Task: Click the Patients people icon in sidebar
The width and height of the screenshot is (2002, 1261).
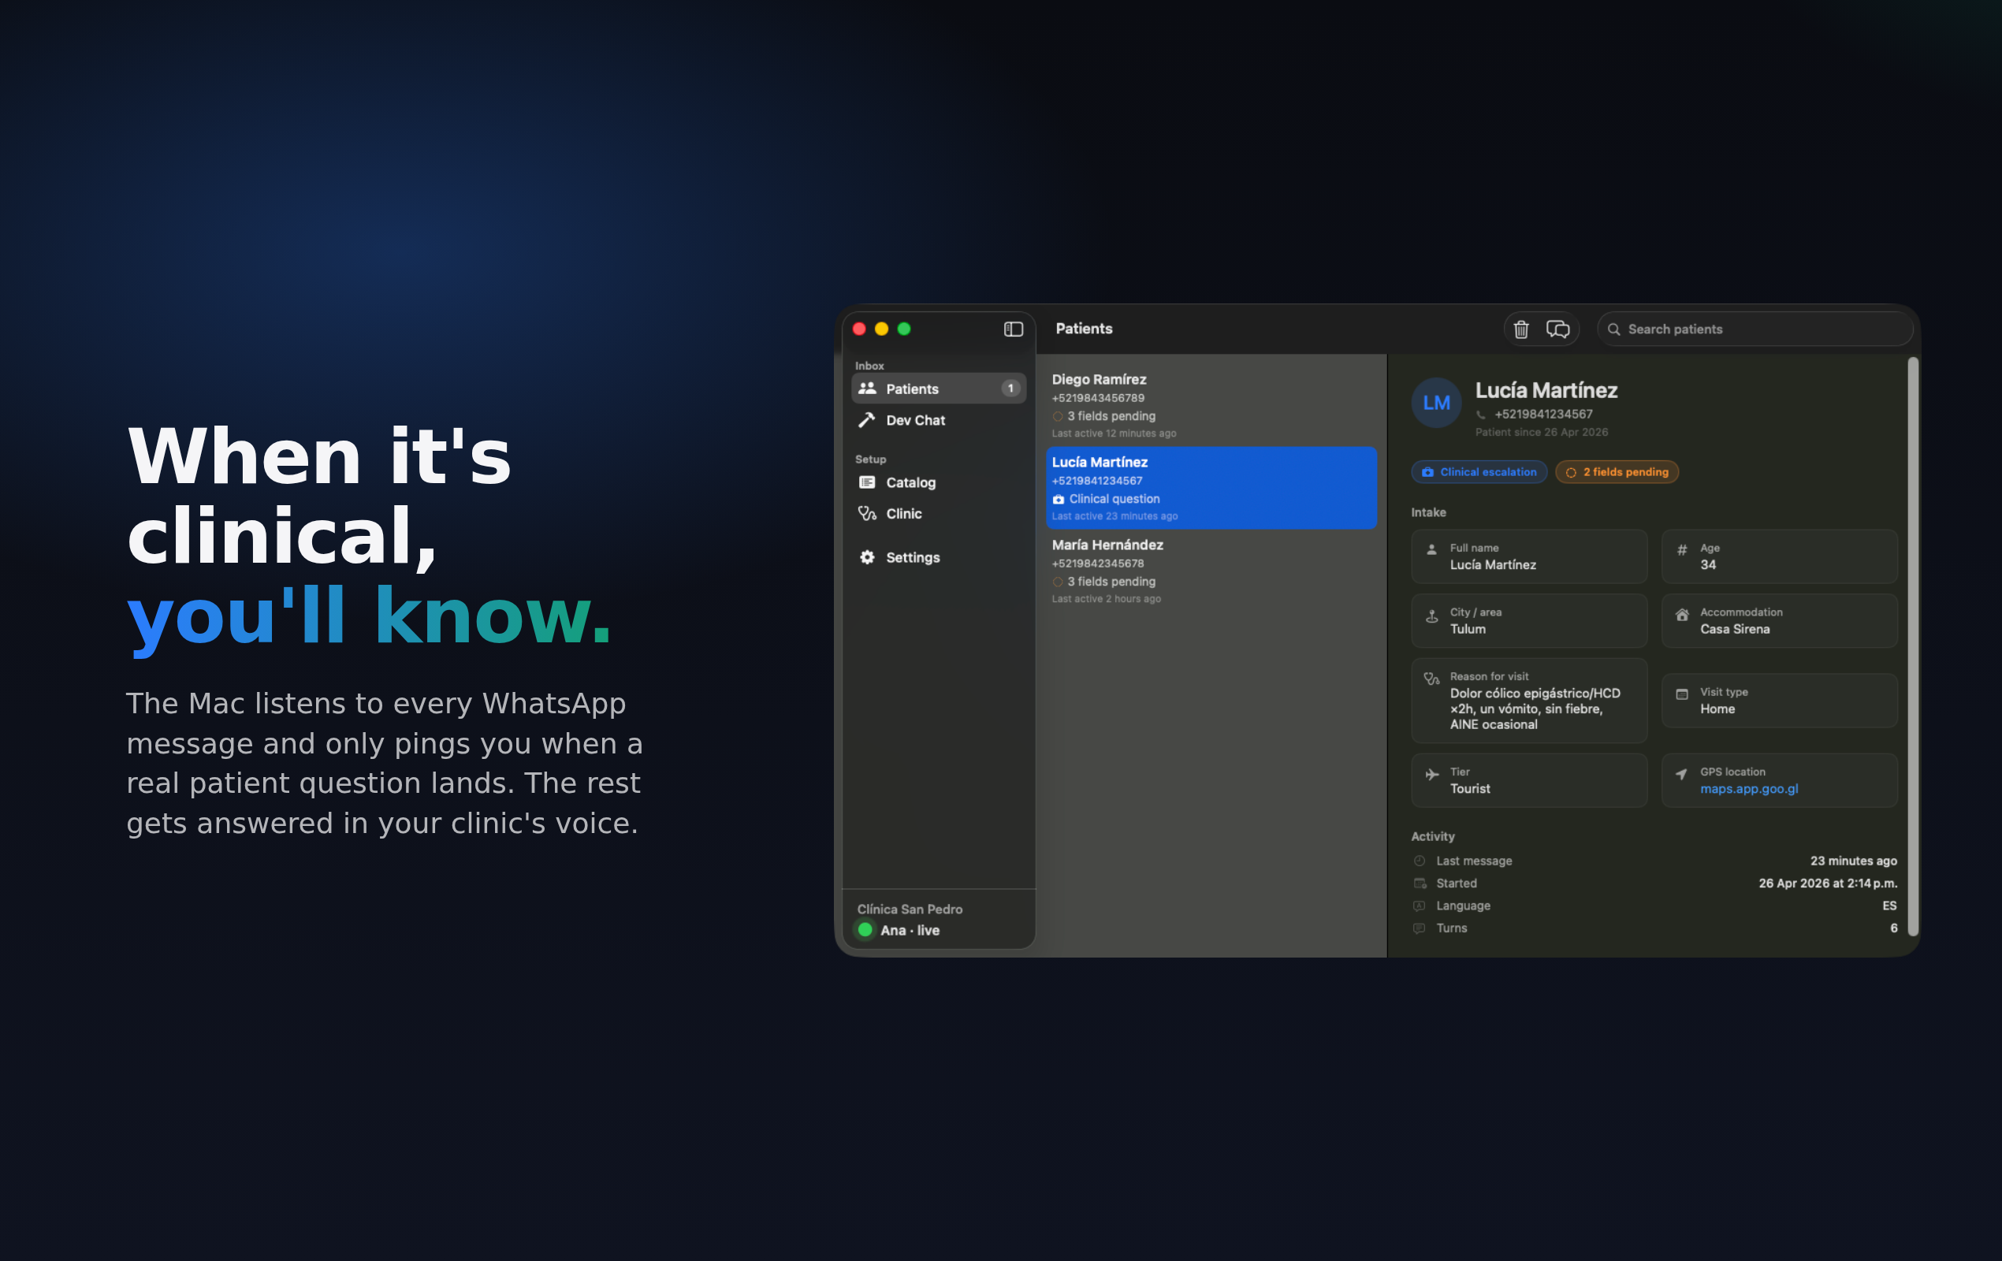Action: [867, 389]
